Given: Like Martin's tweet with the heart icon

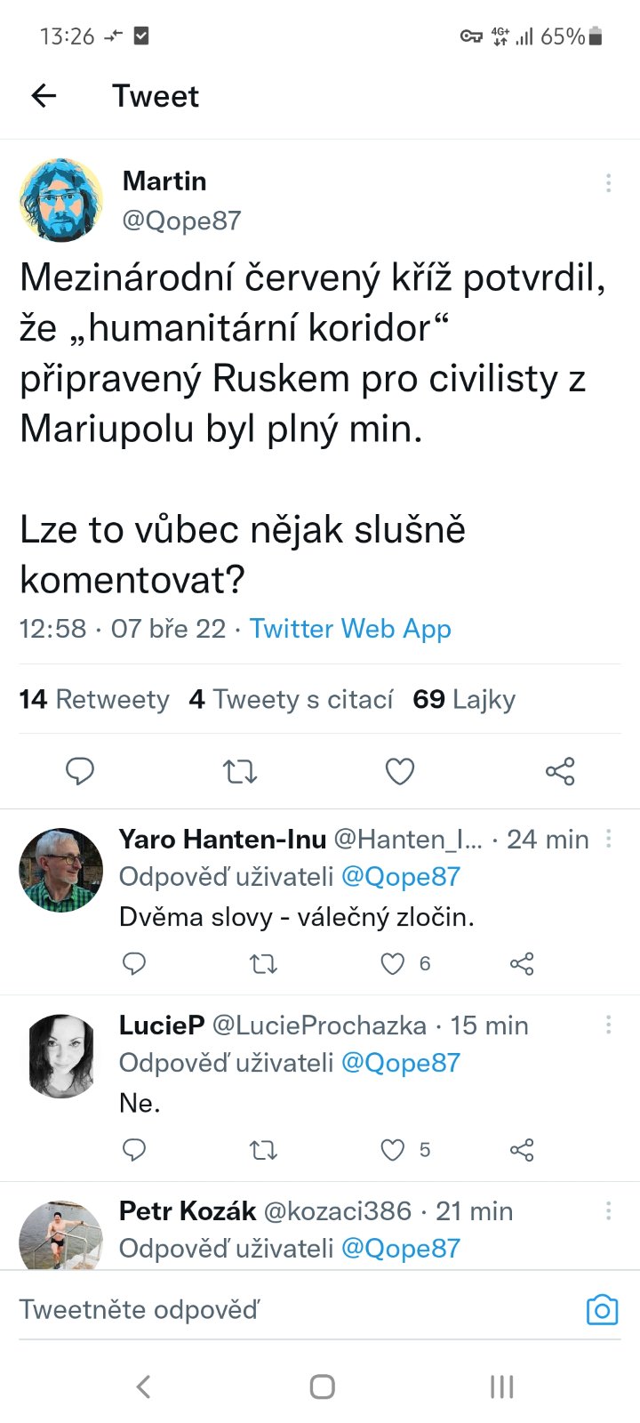Looking at the screenshot, I should (400, 770).
